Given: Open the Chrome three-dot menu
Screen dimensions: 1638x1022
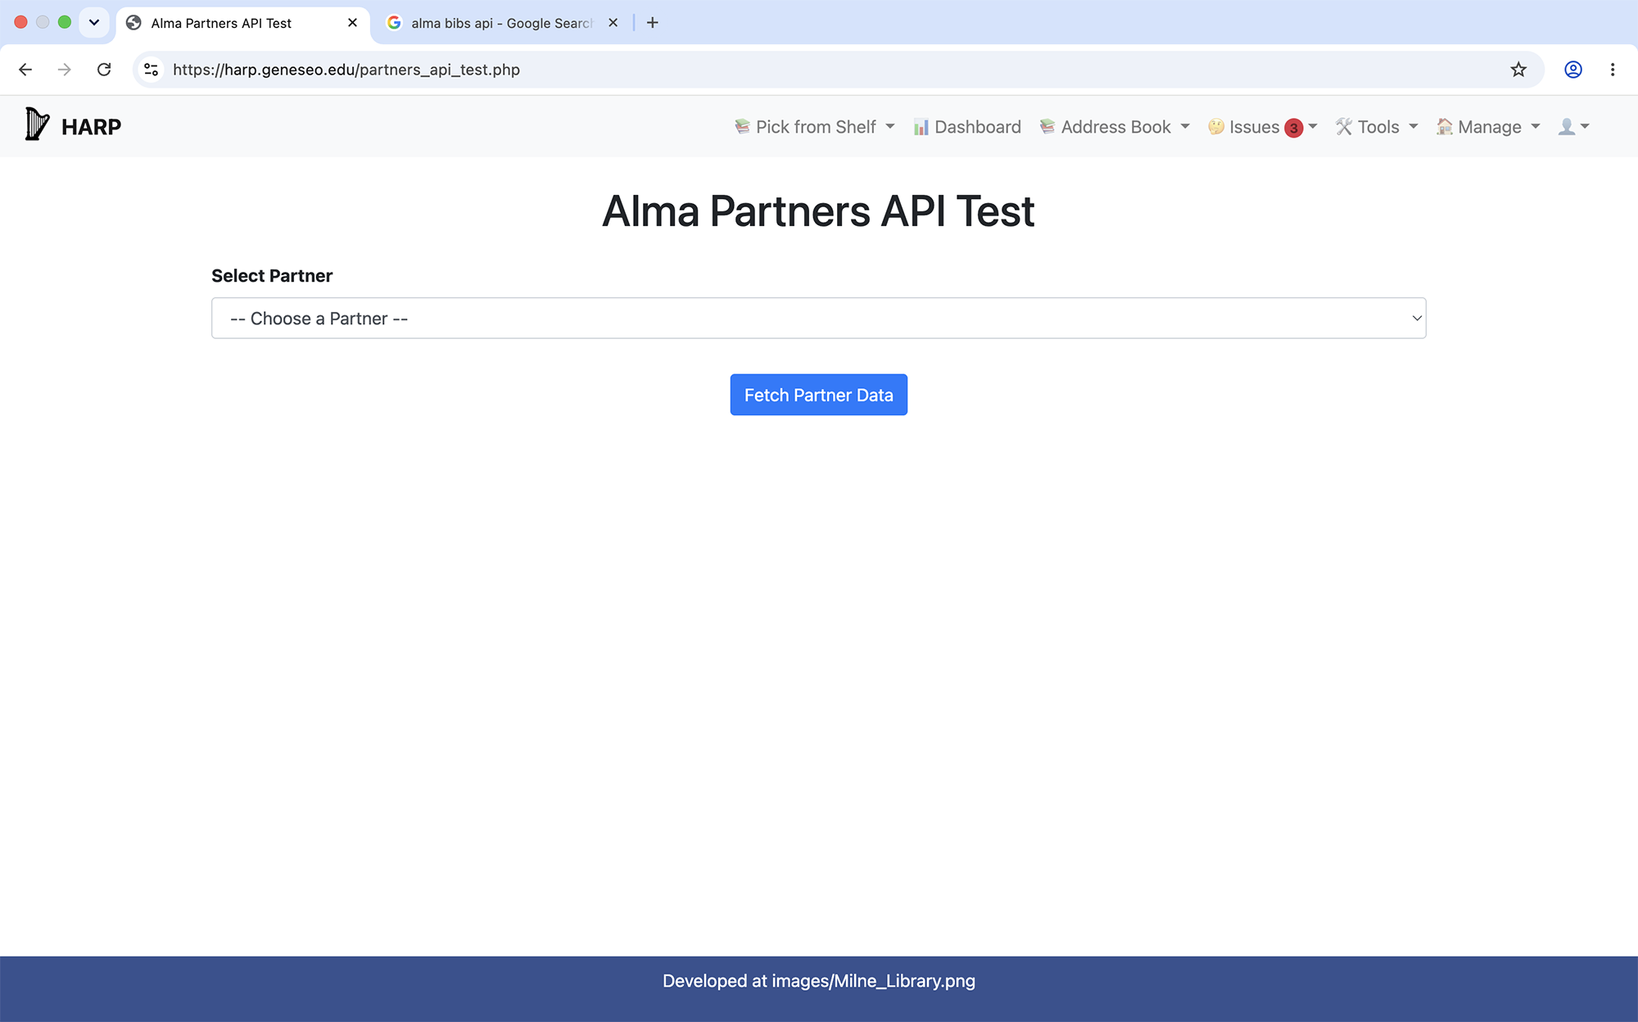Looking at the screenshot, I should tap(1613, 70).
